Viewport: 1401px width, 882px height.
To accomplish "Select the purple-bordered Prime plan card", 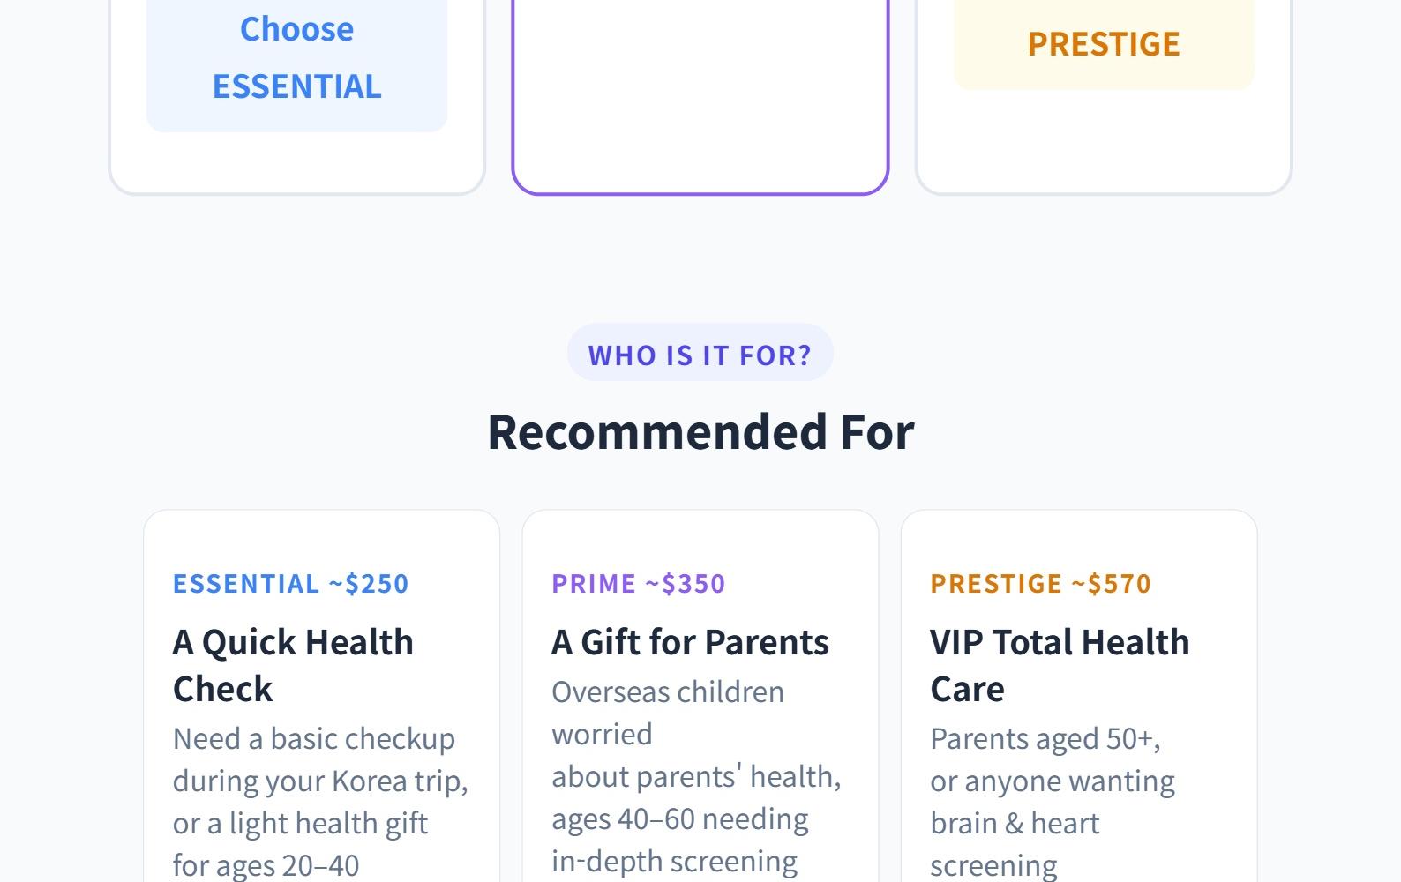I will pos(700,97).
